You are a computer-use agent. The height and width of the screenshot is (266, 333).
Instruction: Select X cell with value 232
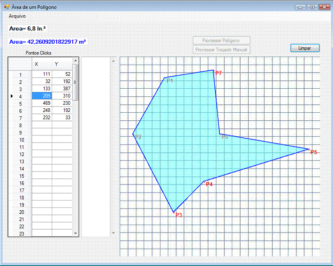[42, 117]
